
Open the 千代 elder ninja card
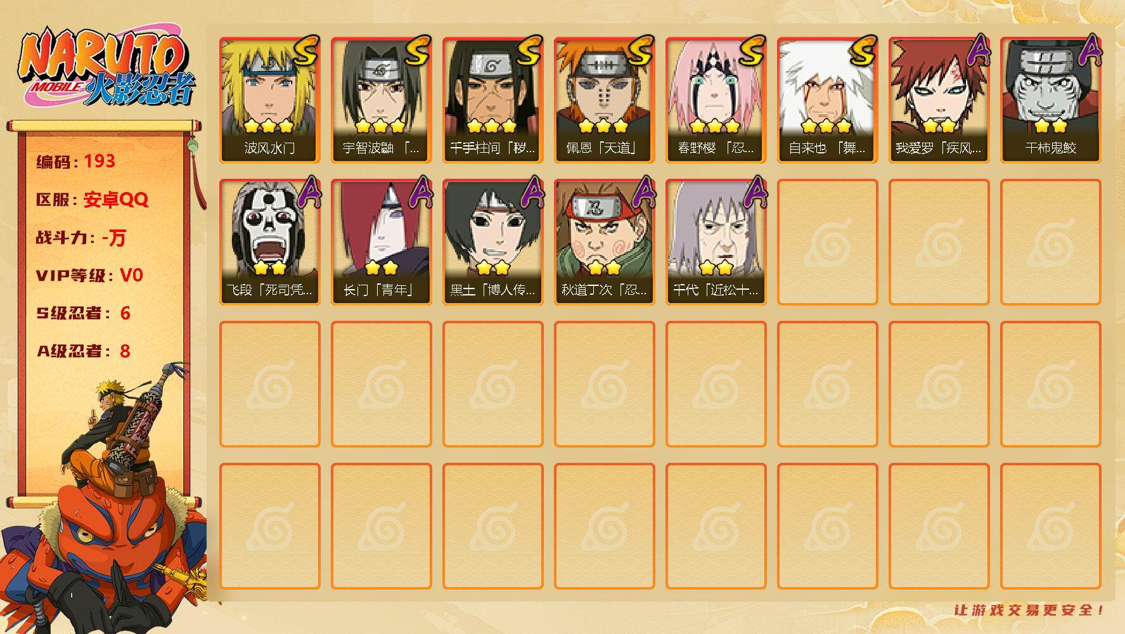click(716, 242)
